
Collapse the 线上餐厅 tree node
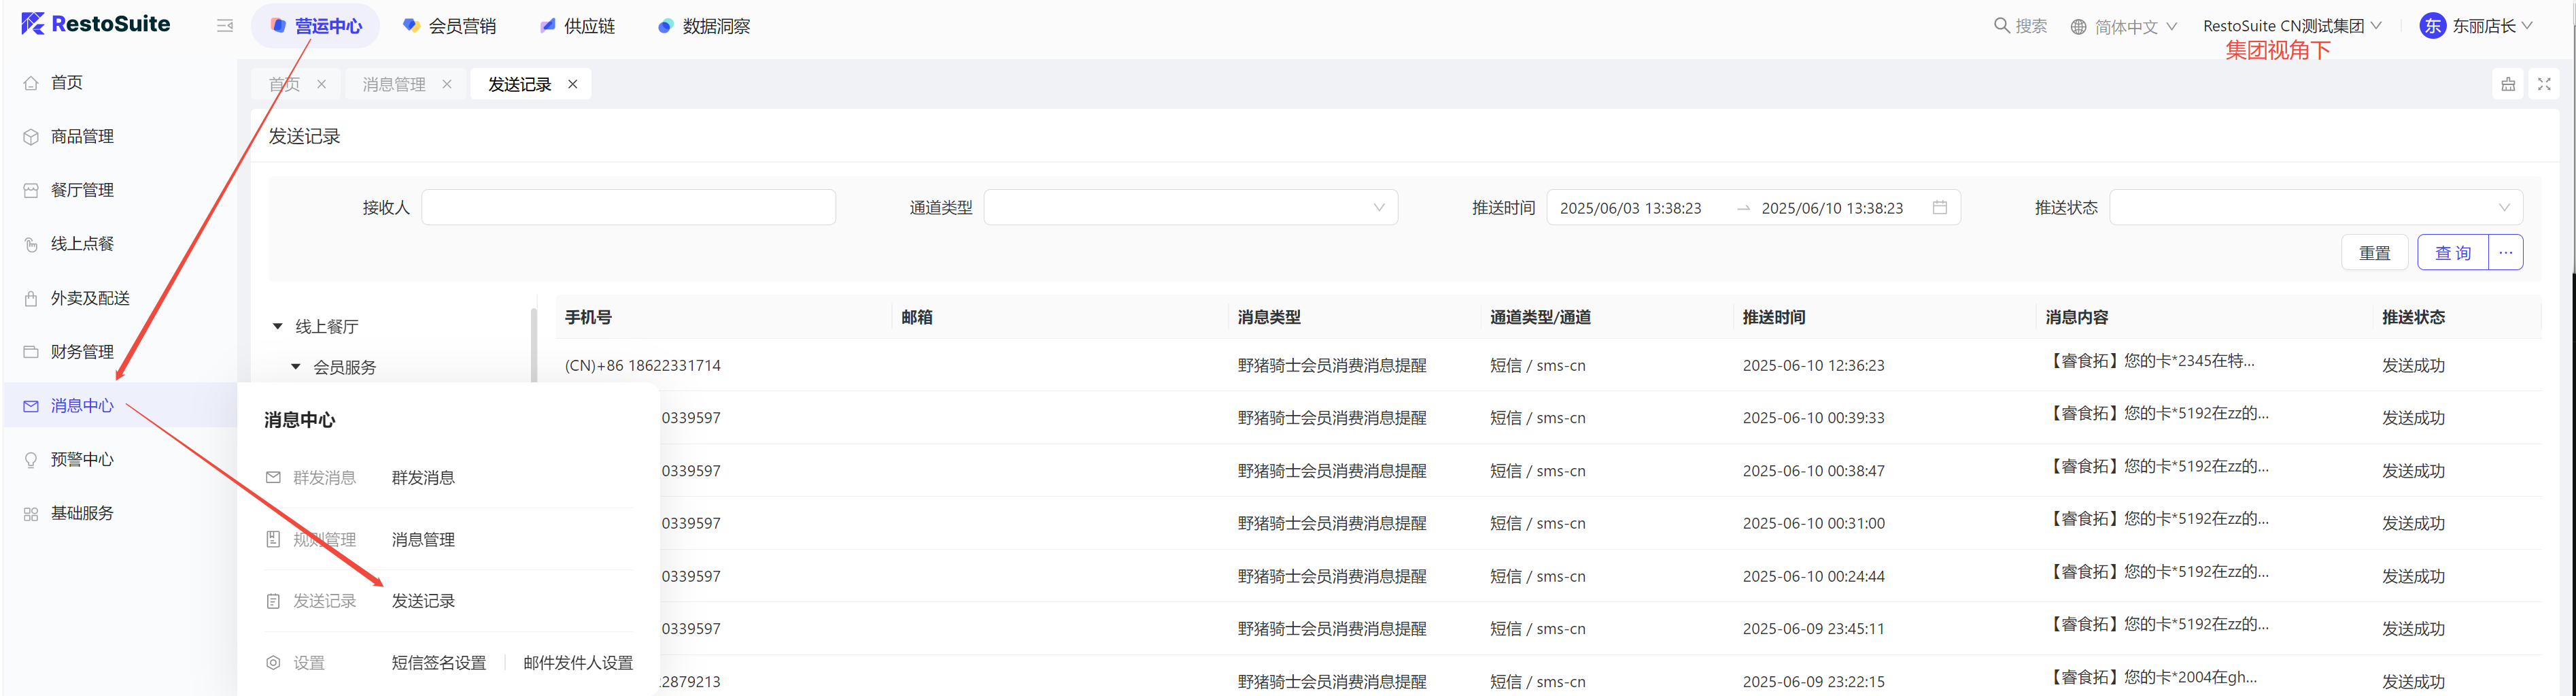coord(278,327)
